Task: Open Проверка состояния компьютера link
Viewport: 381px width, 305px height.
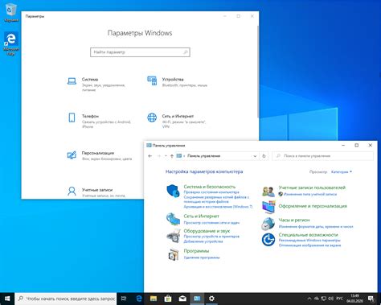Action: pyautogui.click(x=211, y=192)
